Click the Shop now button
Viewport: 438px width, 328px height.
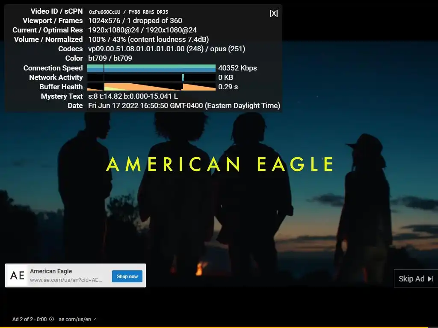pos(127,276)
